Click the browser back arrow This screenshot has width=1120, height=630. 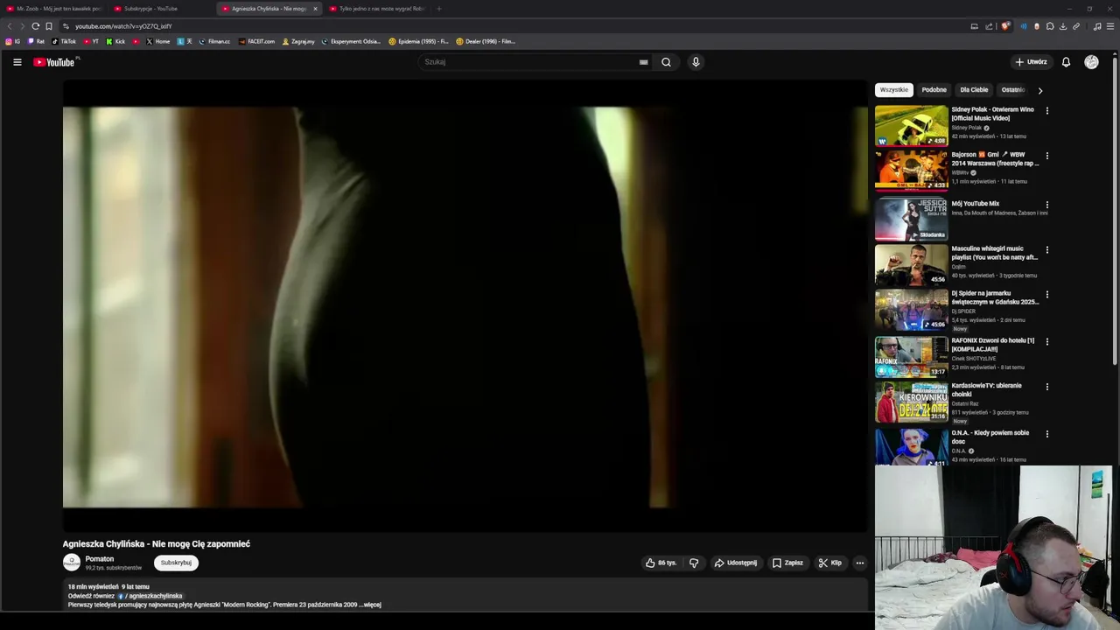click(x=10, y=26)
